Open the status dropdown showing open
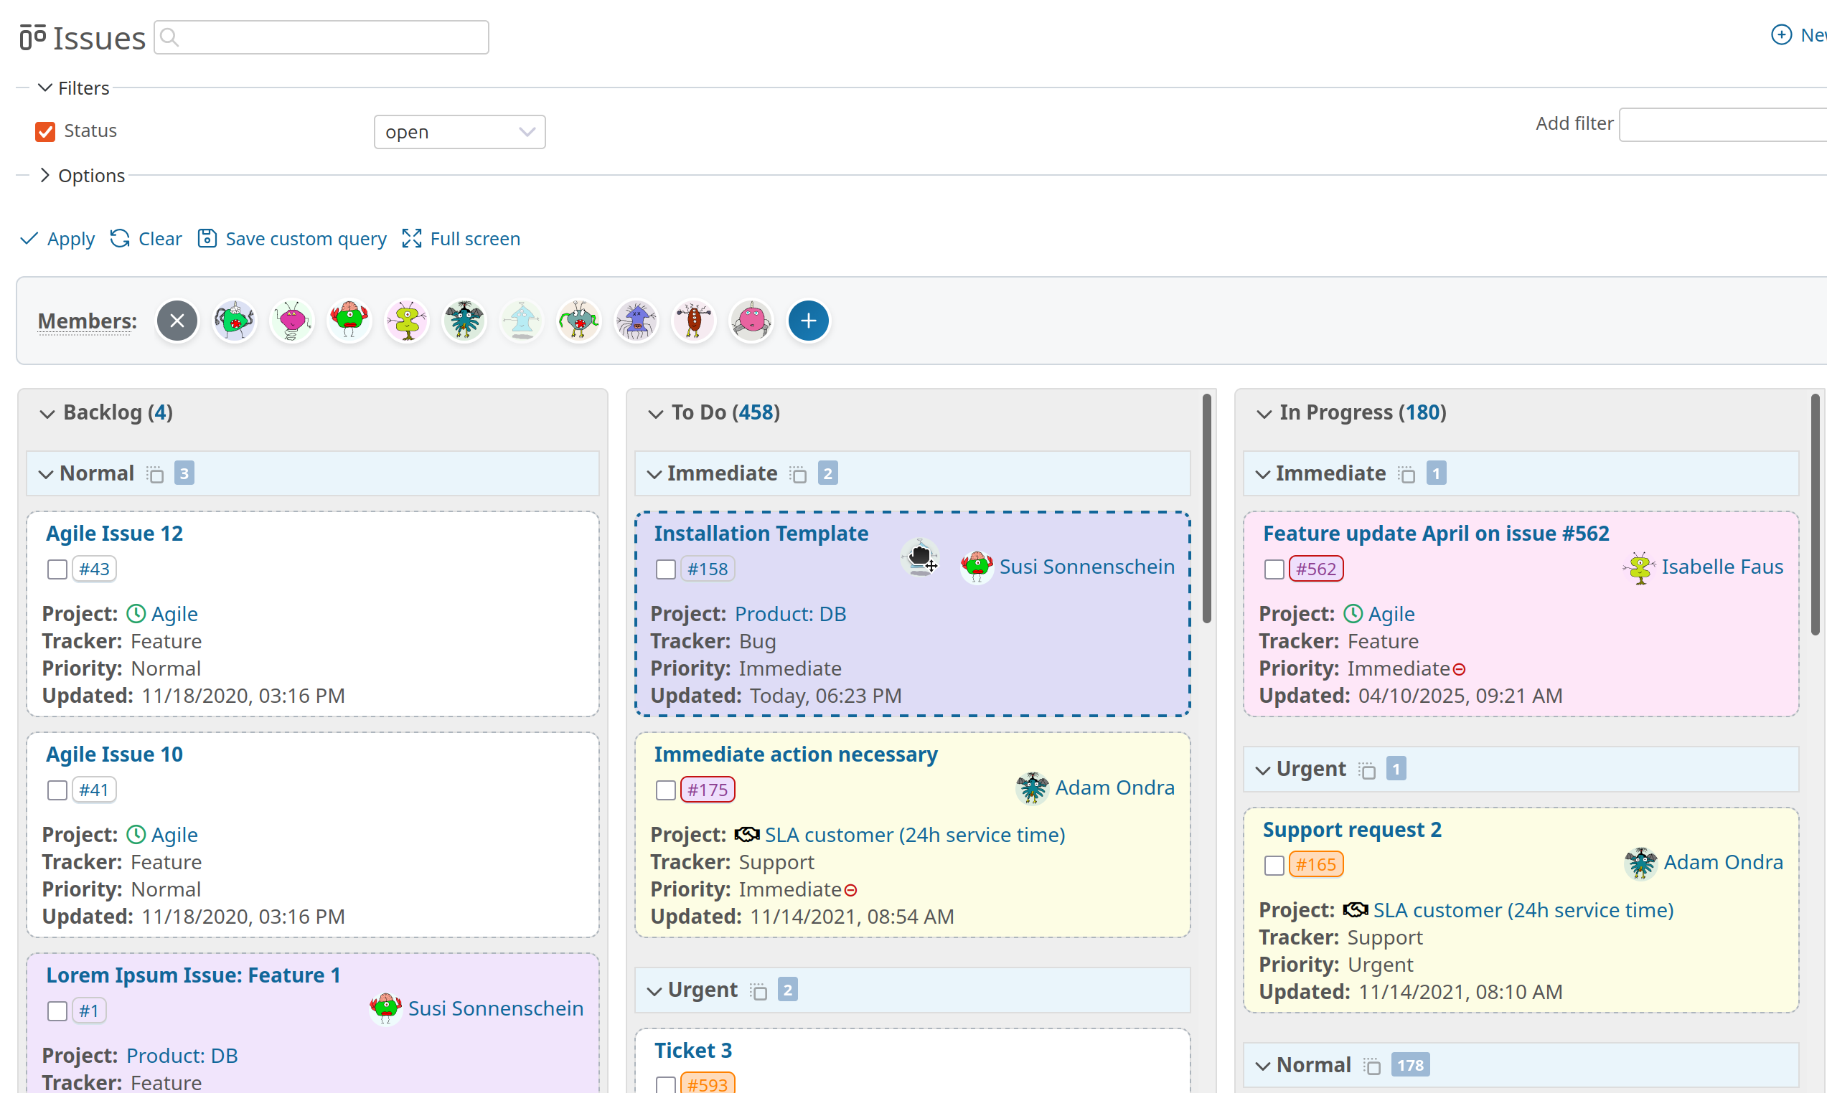 tap(459, 132)
